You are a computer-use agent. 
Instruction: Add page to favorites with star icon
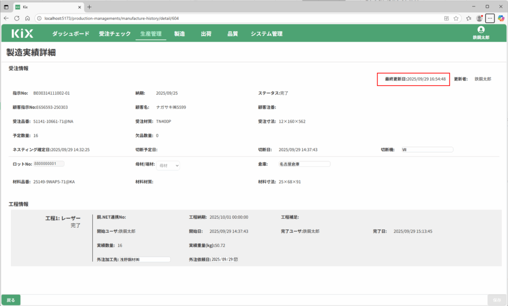[x=456, y=18]
